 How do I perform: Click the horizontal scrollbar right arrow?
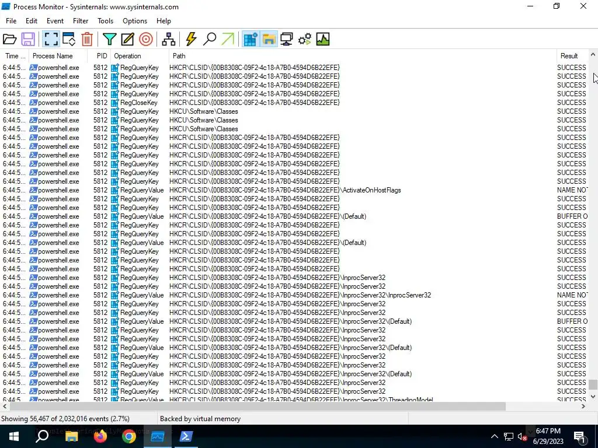[x=583, y=407]
